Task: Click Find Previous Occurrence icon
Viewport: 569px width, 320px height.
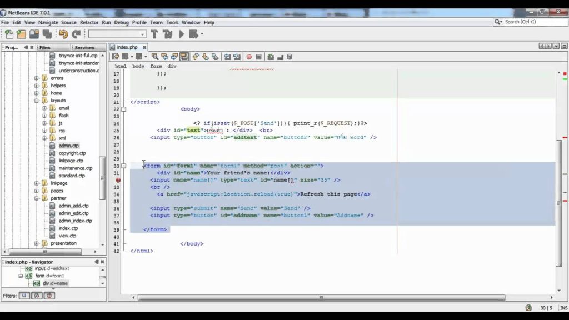Action: pos(164,57)
